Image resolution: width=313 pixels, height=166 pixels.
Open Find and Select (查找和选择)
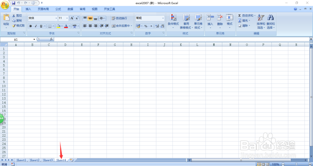[x=270, y=21]
